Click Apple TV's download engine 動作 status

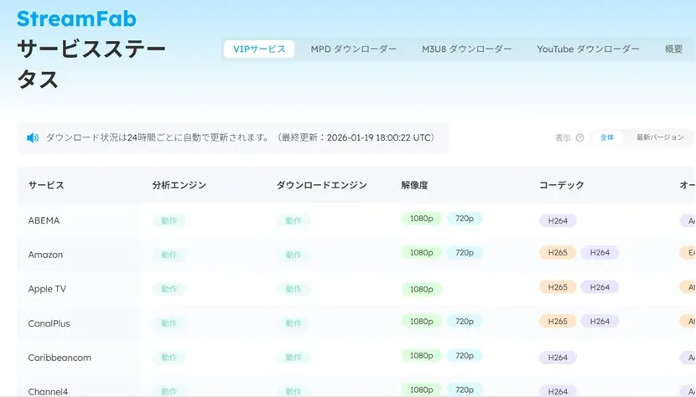(x=293, y=289)
